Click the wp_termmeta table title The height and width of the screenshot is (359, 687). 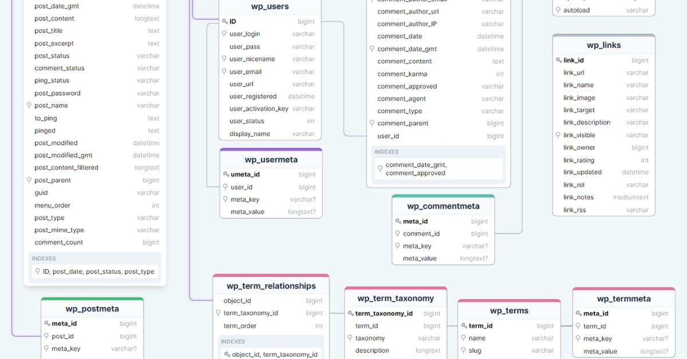click(x=623, y=299)
